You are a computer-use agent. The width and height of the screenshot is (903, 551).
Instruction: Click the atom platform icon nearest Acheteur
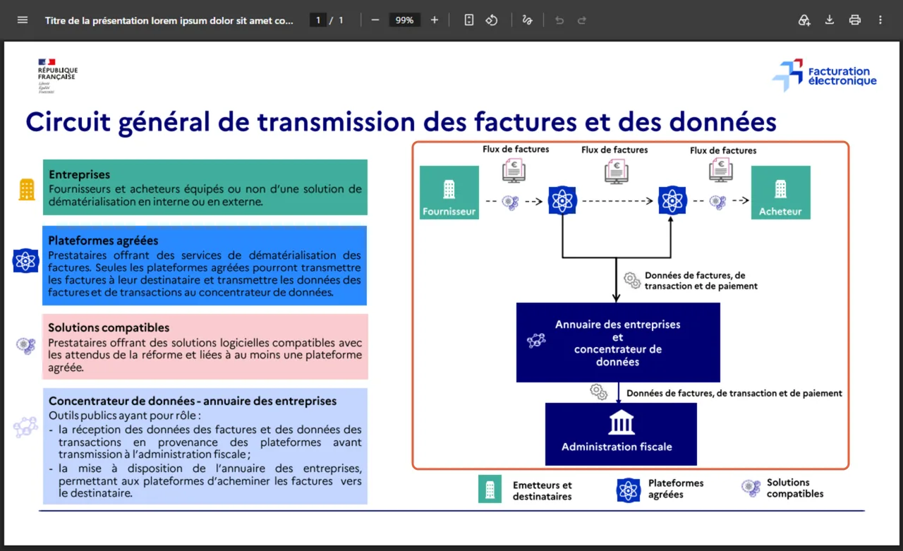(672, 201)
